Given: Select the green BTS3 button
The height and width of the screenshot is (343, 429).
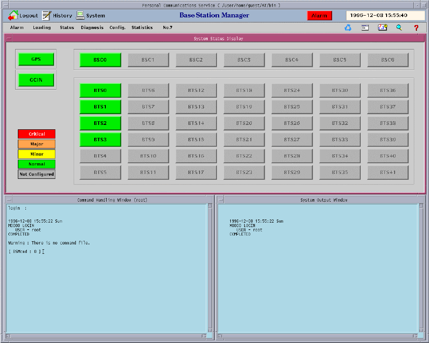Looking at the screenshot, I should 100,140.
